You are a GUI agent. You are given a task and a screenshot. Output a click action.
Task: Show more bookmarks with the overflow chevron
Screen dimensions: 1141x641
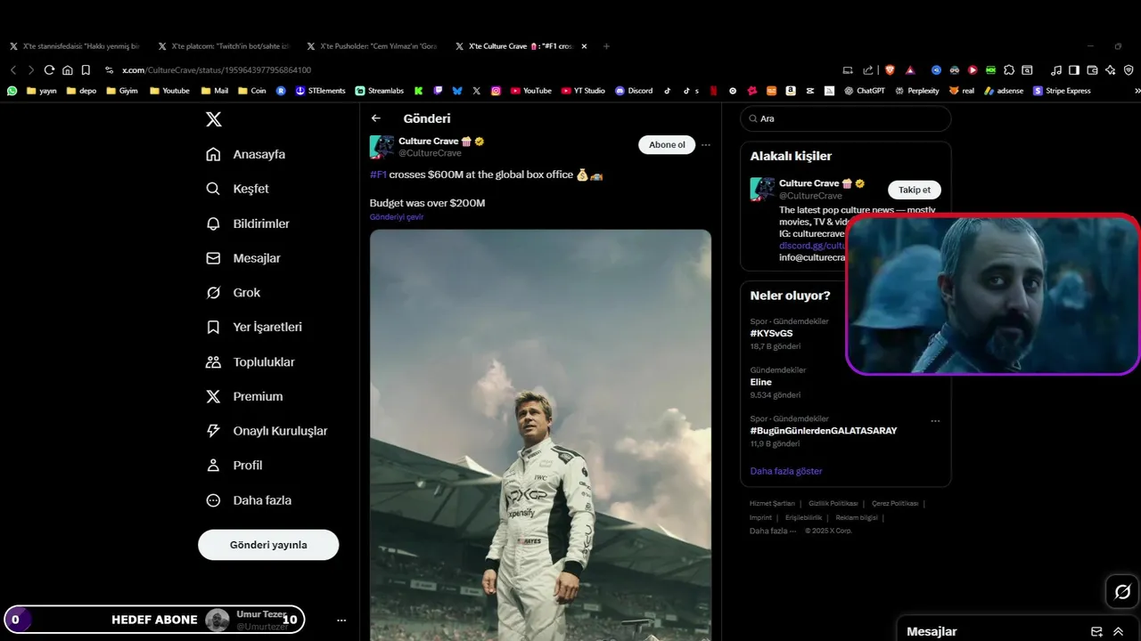point(1137,91)
